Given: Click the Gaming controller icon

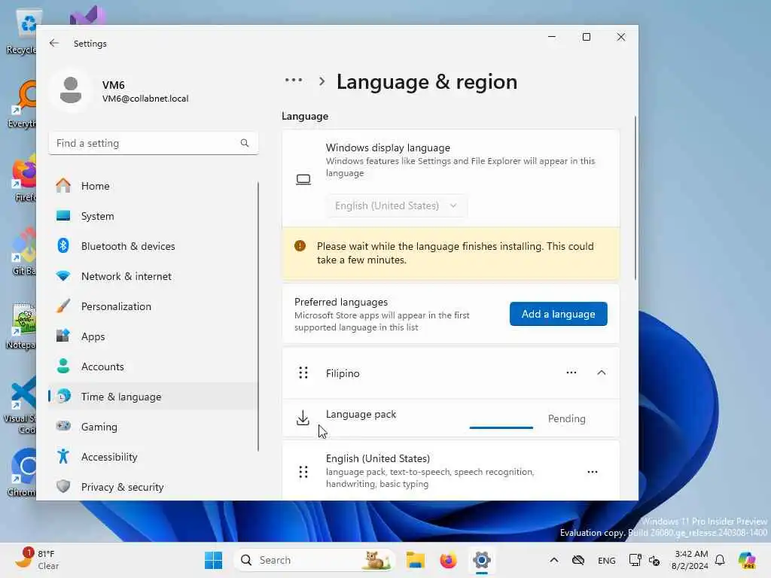Looking at the screenshot, I should (63, 426).
